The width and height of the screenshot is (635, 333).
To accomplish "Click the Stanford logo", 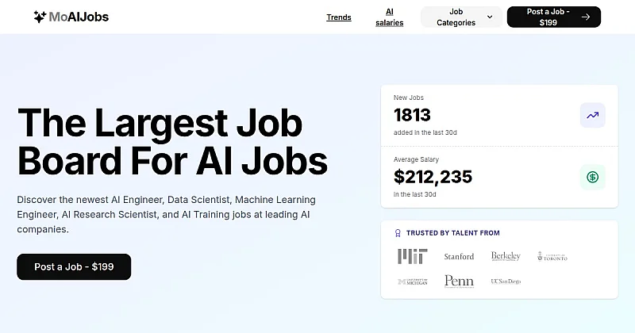I will click(x=459, y=257).
